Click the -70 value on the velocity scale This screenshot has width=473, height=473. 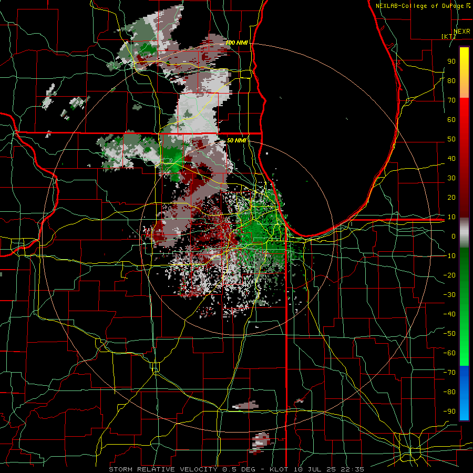pos(449,372)
